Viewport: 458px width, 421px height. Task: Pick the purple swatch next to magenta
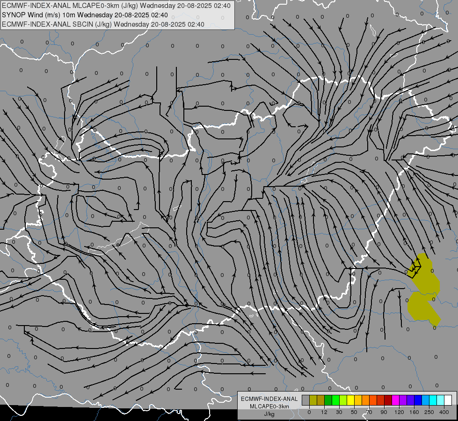[403, 400]
